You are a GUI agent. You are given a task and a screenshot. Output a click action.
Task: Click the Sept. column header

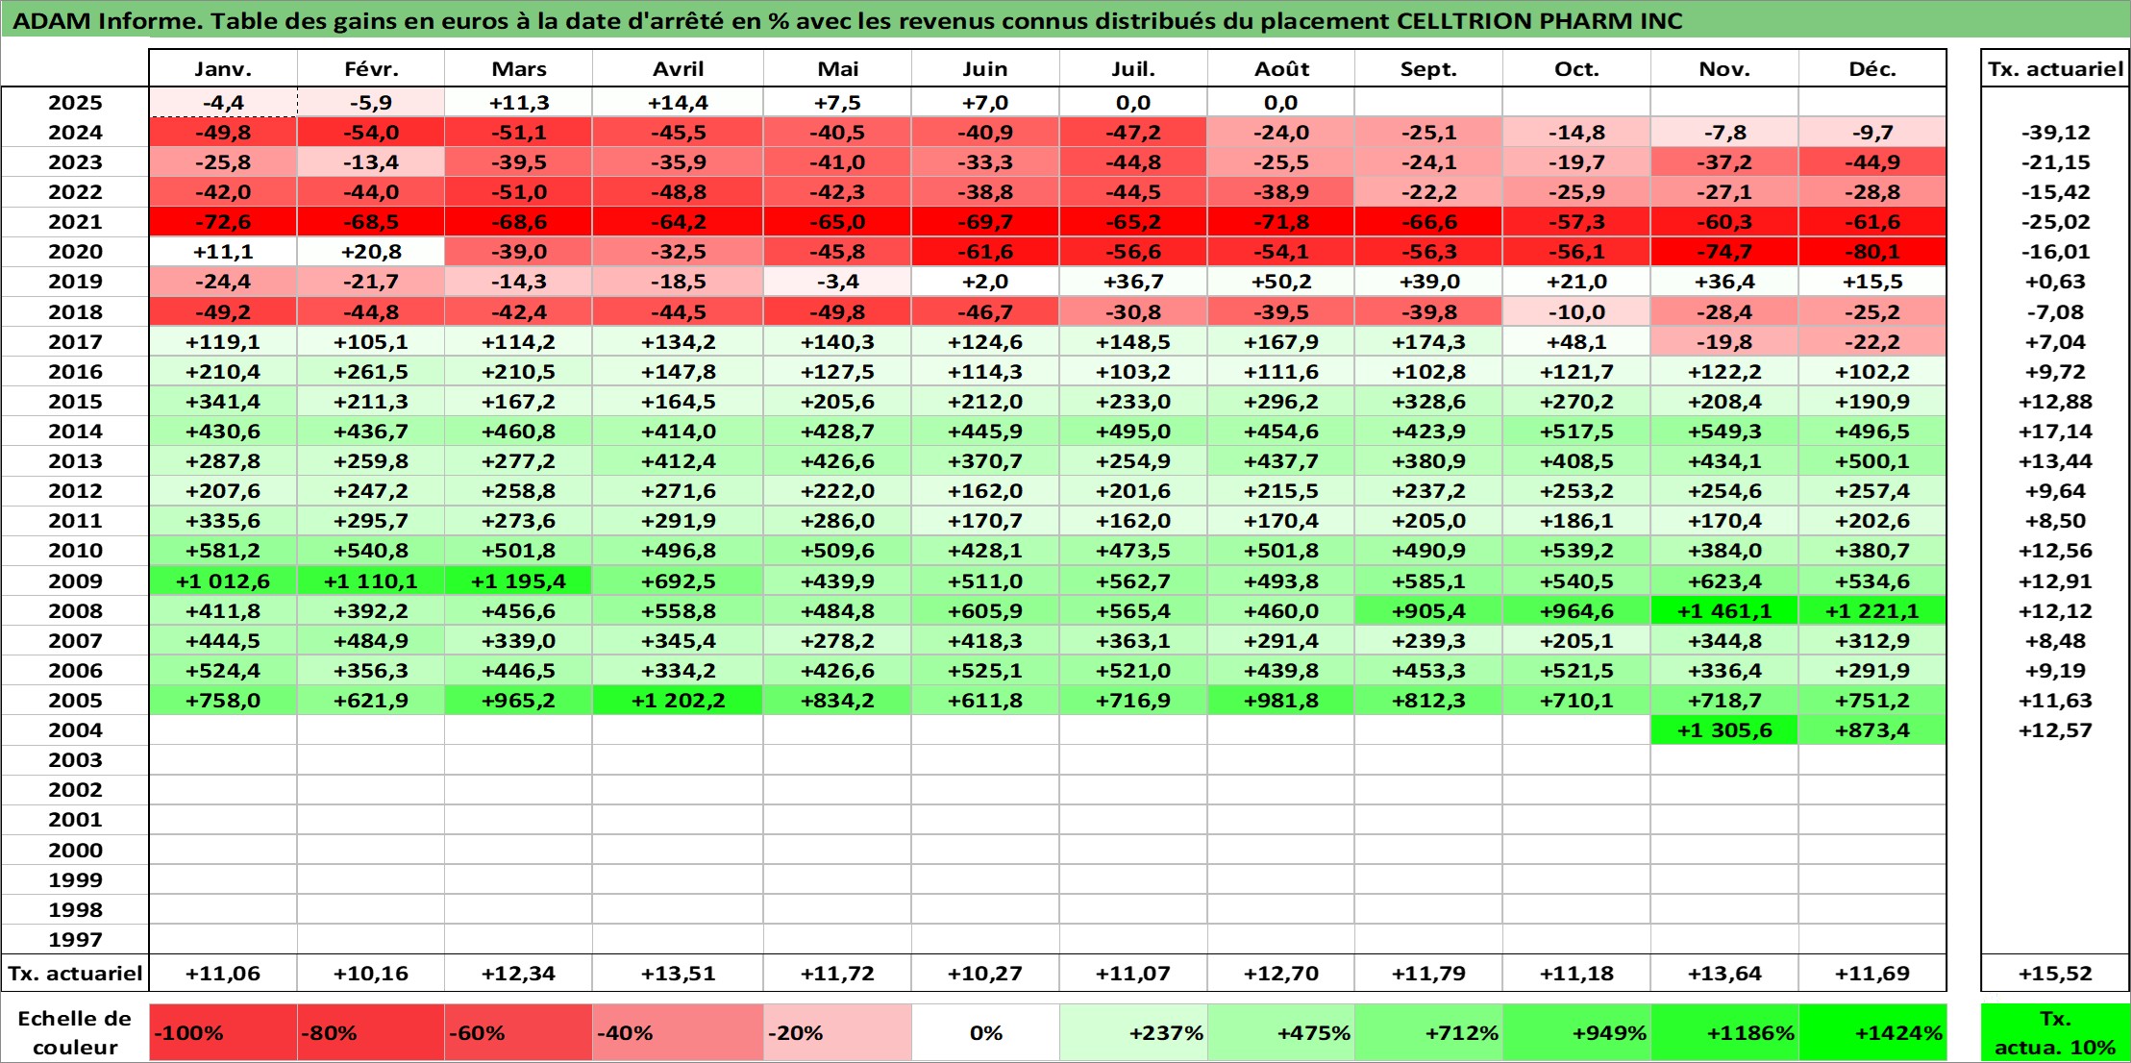pos(1428,68)
